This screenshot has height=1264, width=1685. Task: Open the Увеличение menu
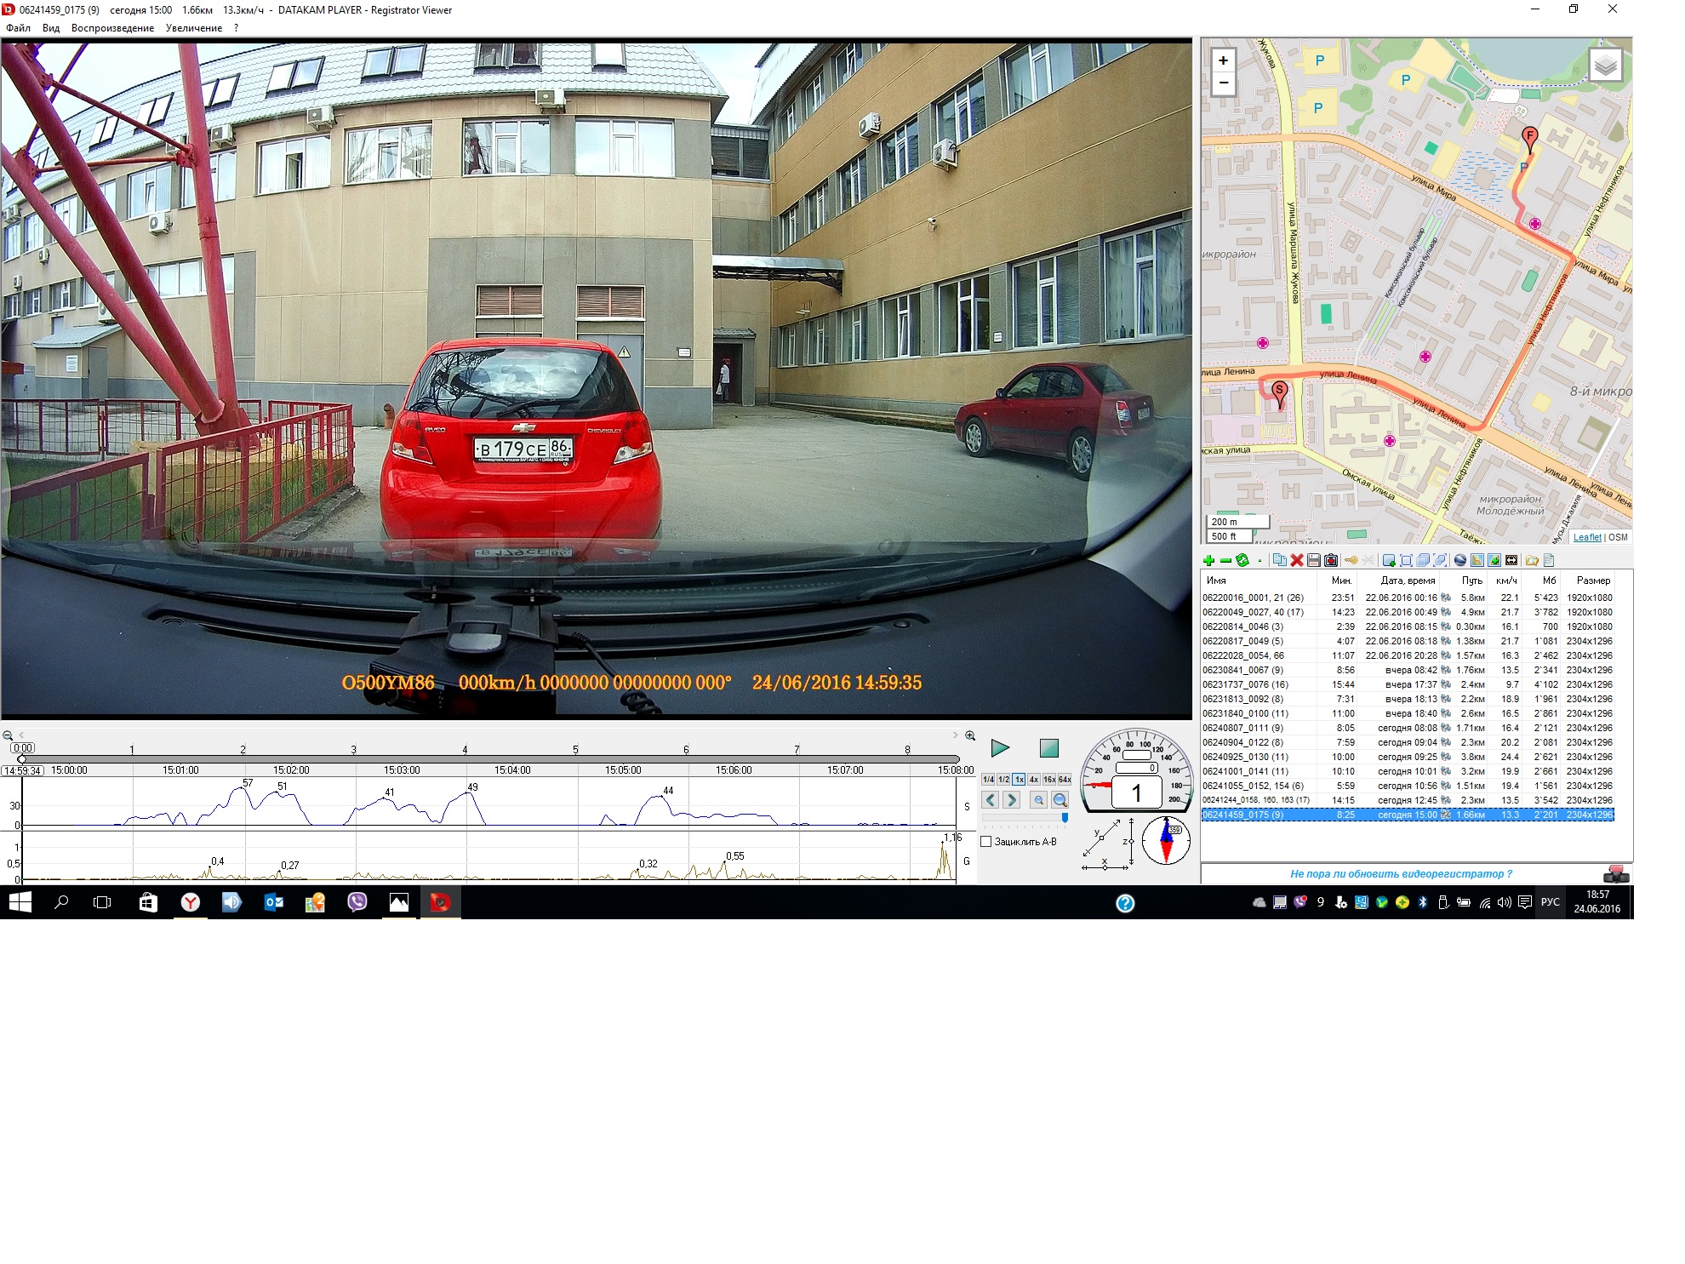194,28
